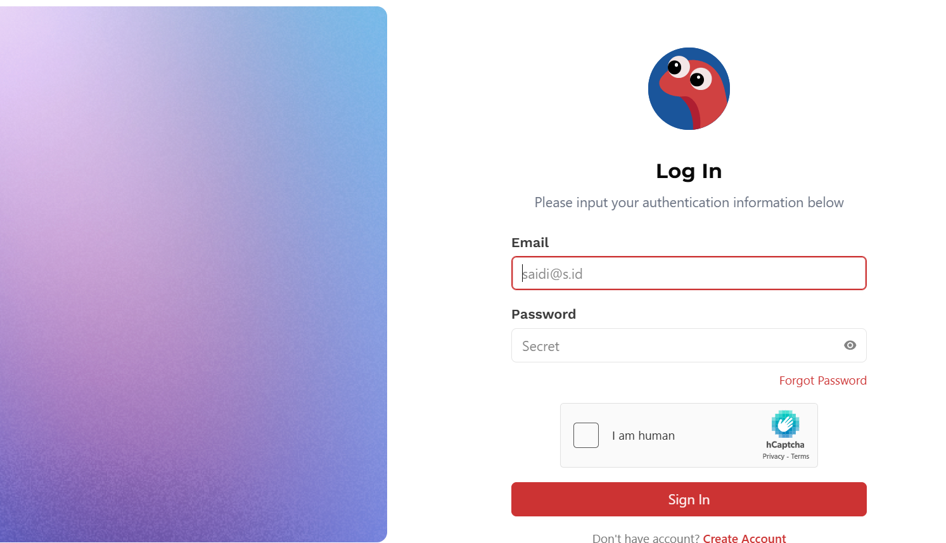Screen dimensions: 946x543
Task: Follow the Create Account link
Action: tap(744, 538)
